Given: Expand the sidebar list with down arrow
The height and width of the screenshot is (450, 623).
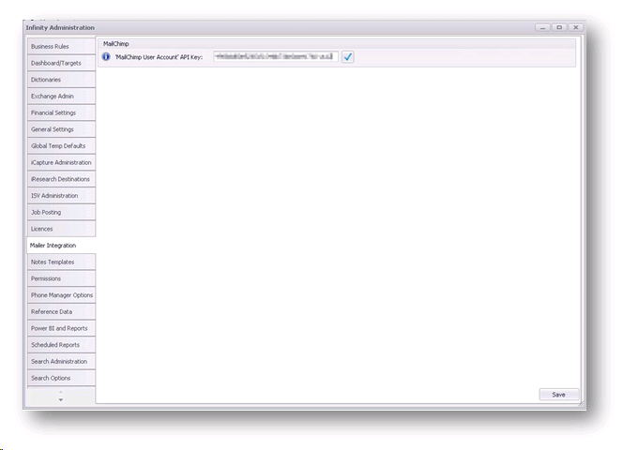Looking at the screenshot, I should [x=61, y=400].
